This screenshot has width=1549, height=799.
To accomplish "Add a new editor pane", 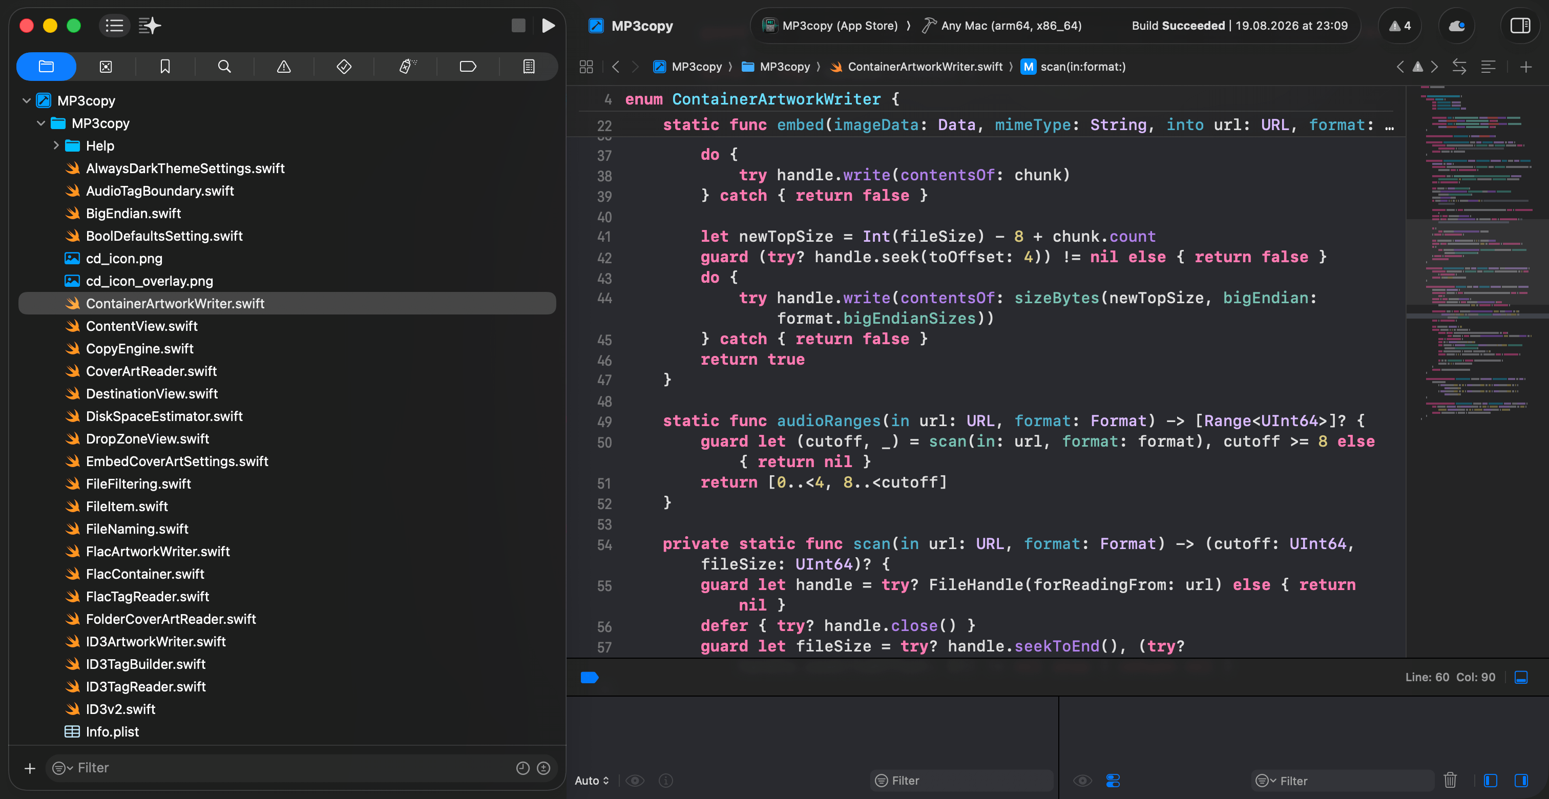I will coord(1525,67).
